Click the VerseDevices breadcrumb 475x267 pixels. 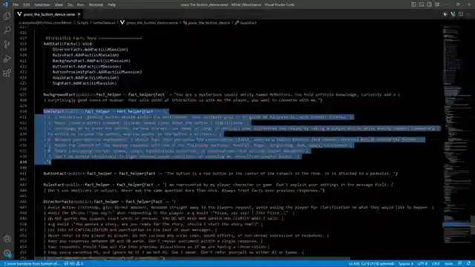tap(104, 23)
